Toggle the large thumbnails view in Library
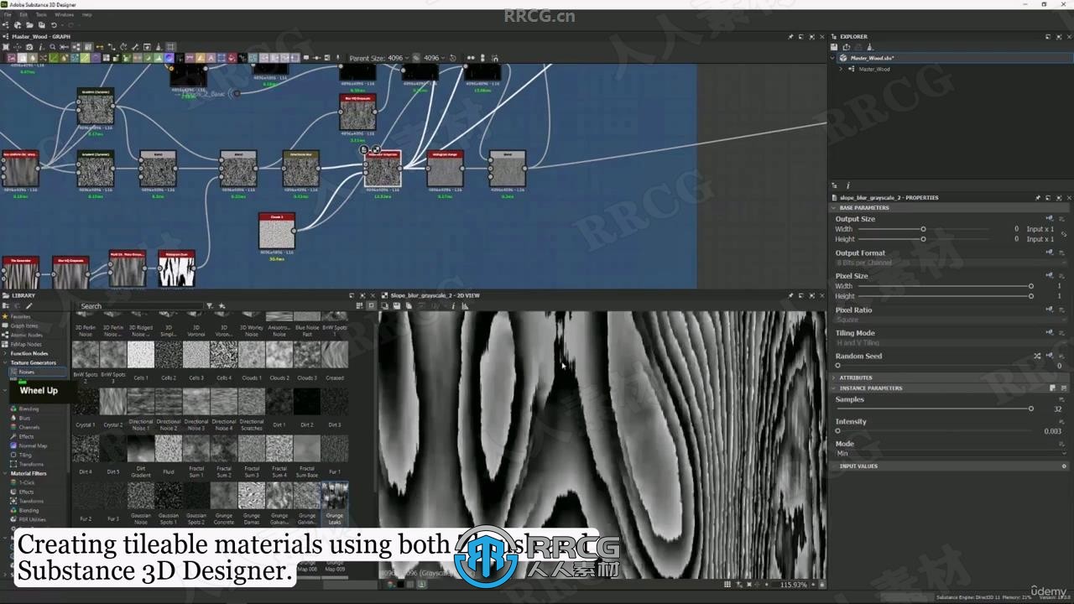This screenshot has width=1074, height=604. 372,306
